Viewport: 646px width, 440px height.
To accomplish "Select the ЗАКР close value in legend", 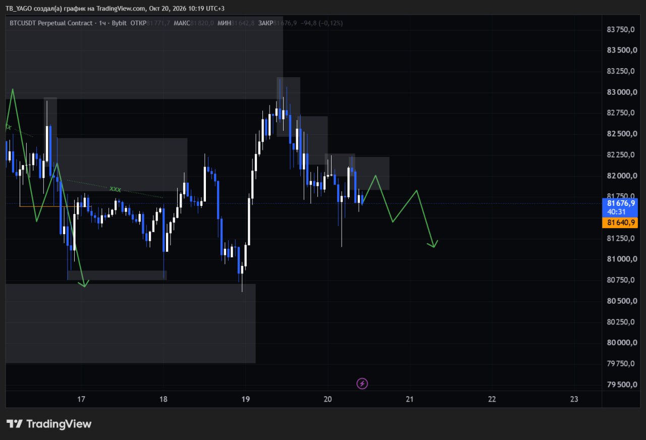I will (x=285, y=23).
